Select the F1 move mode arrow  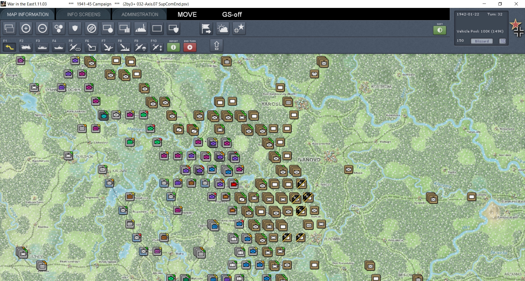tap(10, 47)
